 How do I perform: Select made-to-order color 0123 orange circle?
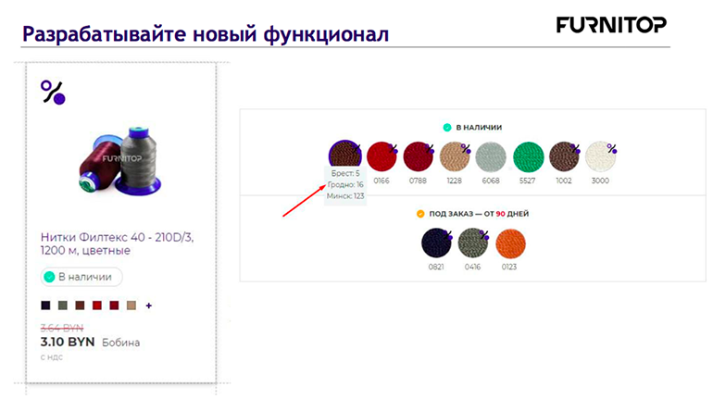point(510,243)
